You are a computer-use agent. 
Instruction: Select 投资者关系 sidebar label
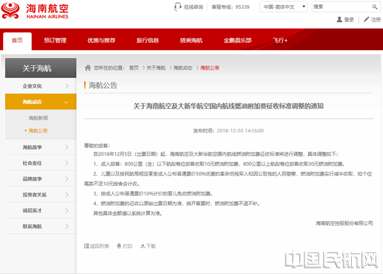pos(34,195)
